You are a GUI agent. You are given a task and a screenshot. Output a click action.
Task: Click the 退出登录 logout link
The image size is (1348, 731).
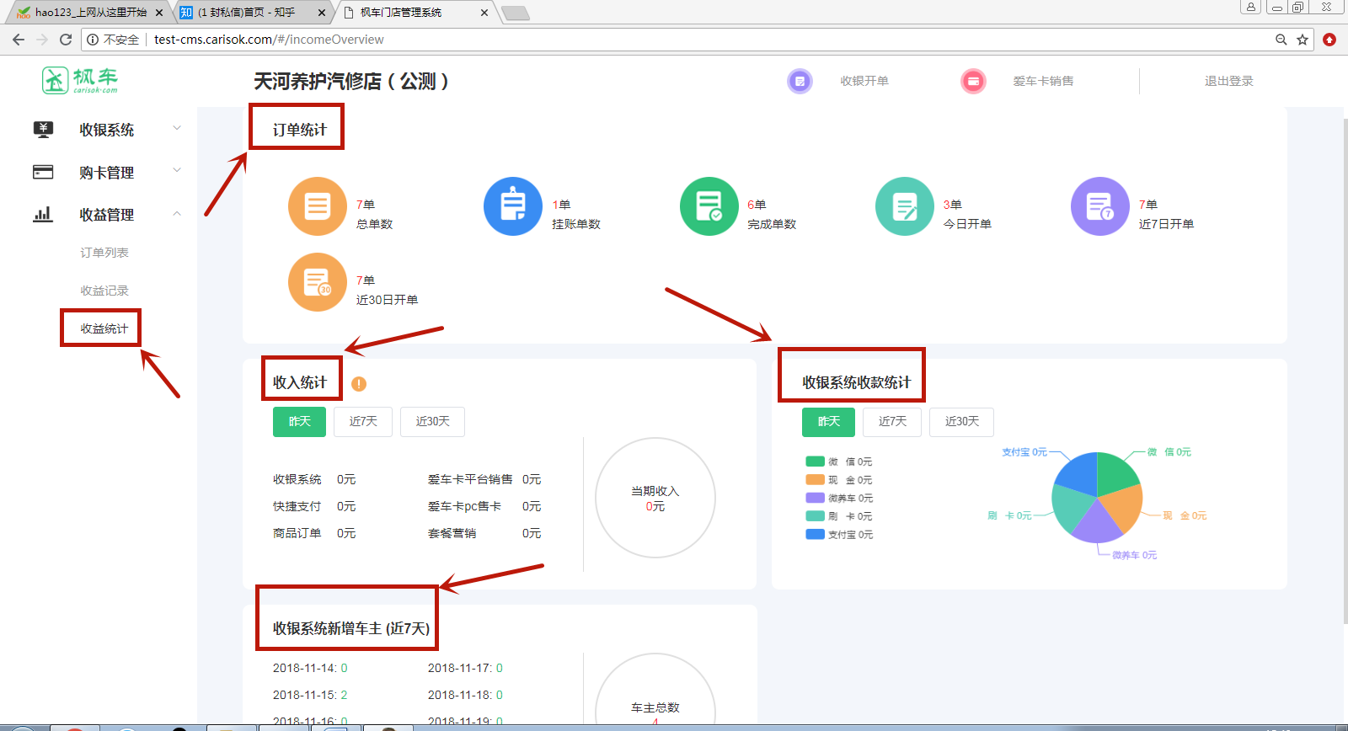(x=1228, y=82)
